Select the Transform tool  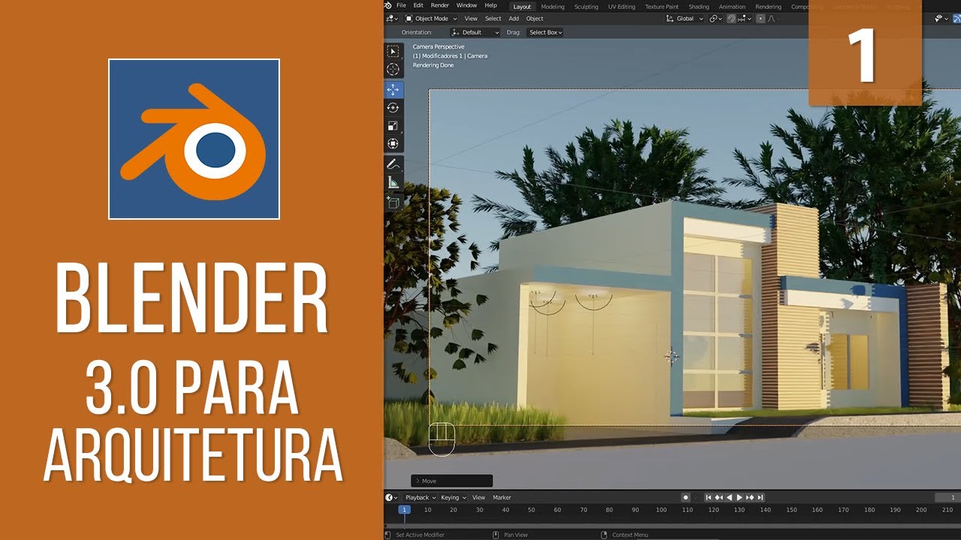tap(393, 144)
